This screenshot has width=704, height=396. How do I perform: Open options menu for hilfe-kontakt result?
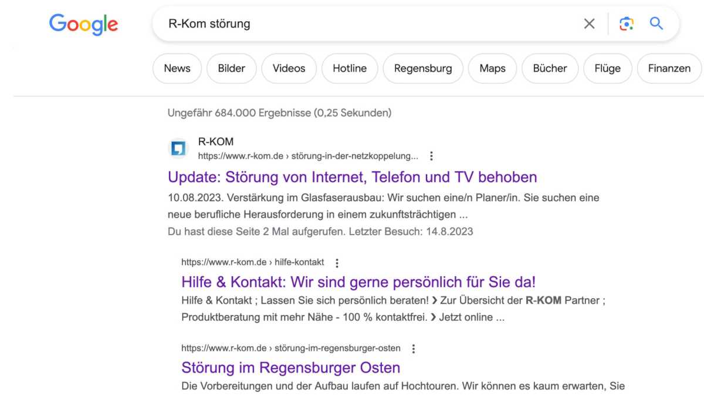pyautogui.click(x=337, y=263)
